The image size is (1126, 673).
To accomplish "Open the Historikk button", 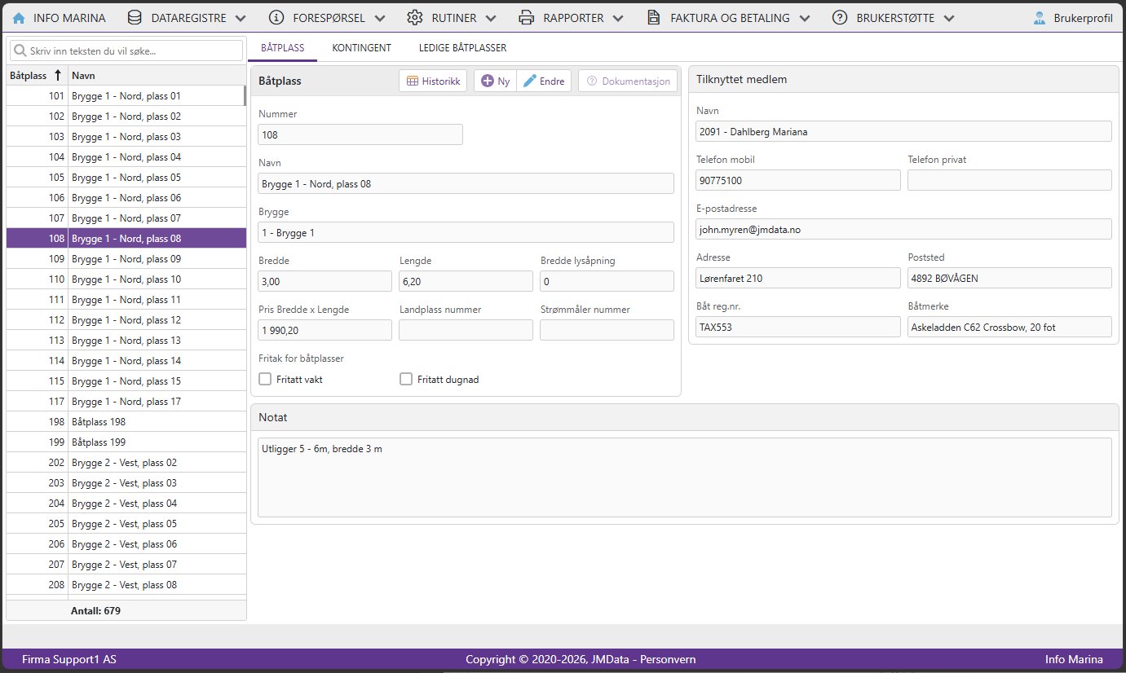I will (433, 81).
